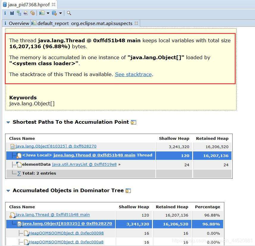
Task: Close the java_pid7368.hprof editor tab
Action: [x=54, y=4]
